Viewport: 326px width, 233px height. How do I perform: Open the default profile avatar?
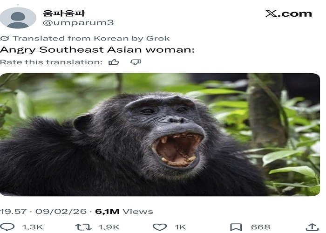(x=18, y=18)
